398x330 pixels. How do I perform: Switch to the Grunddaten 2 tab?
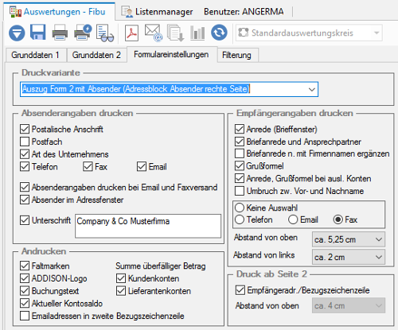click(x=96, y=55)
